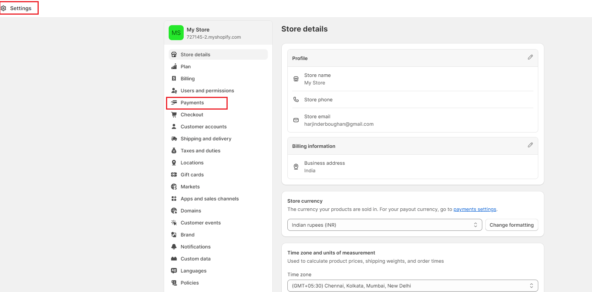The image size is (592, 292).
Task: Click the Store email row
Action: click(x=412, y=120)
